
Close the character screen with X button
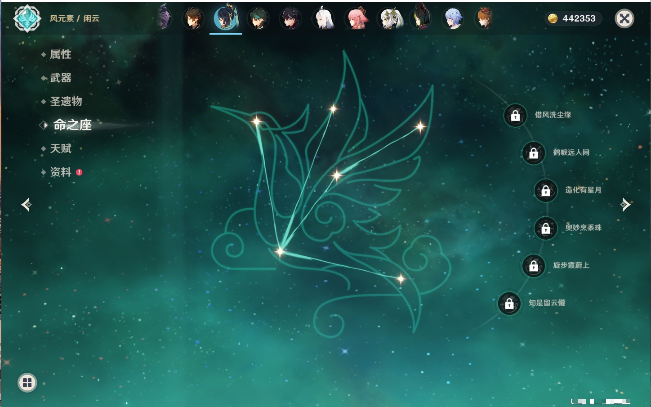[x=624, y=18]
